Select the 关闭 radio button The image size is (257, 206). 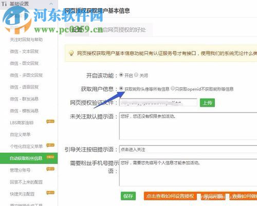tap(136, 75)
